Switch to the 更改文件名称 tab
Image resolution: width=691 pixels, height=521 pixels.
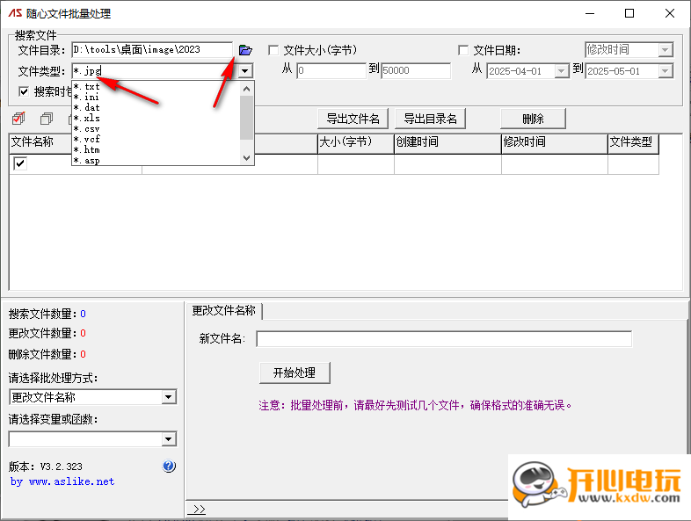pos(224,311)
